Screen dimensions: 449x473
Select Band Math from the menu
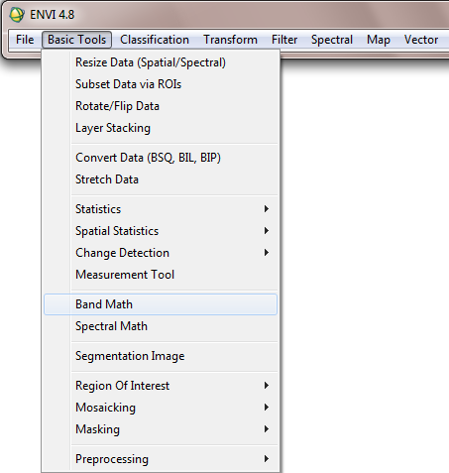161,304
